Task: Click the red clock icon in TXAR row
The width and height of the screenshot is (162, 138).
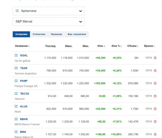Action: coord(155,71)
